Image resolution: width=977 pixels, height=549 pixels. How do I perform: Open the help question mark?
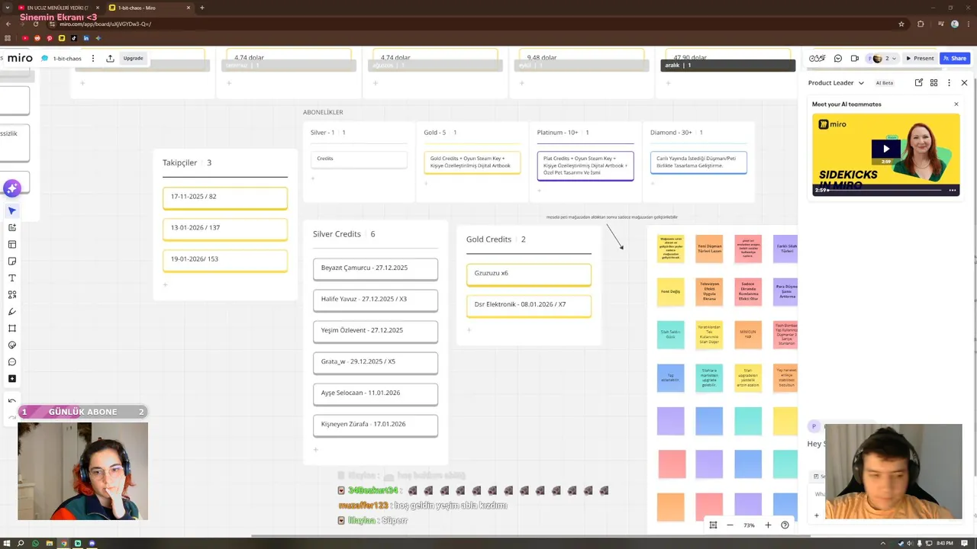coord(785,525)
